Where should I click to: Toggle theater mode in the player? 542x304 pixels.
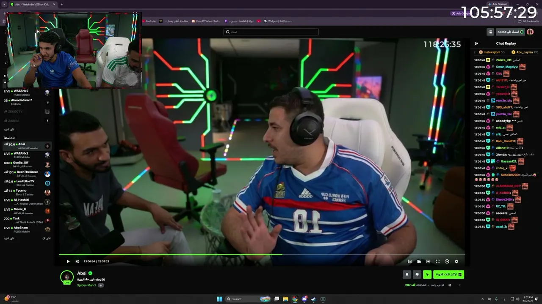point(428,261)
